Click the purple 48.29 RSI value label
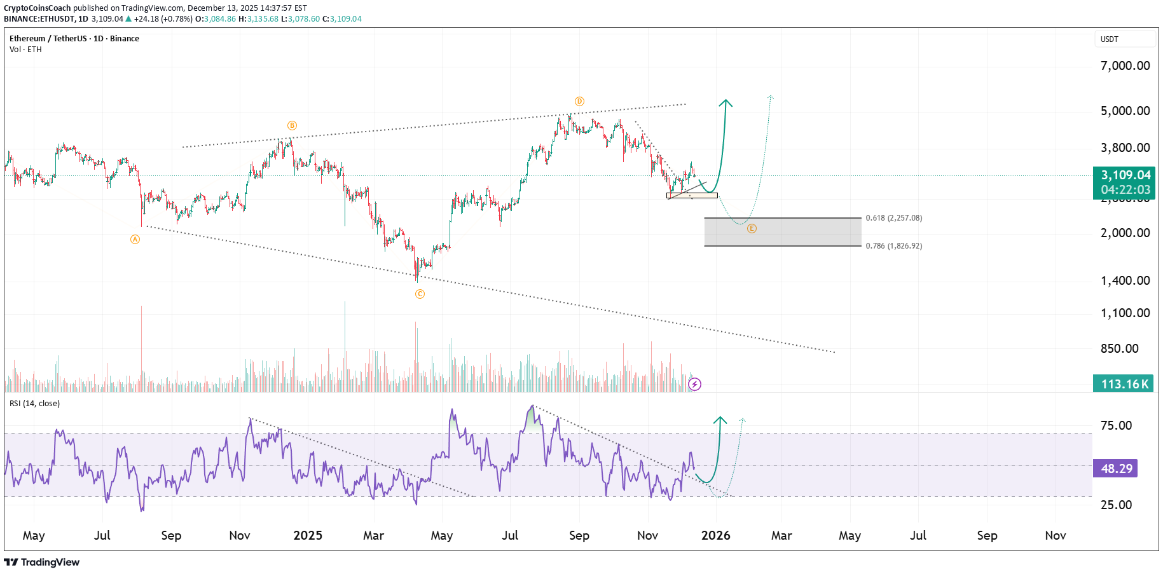The width and height of the screenshot is (1163, 574). 1116,468
